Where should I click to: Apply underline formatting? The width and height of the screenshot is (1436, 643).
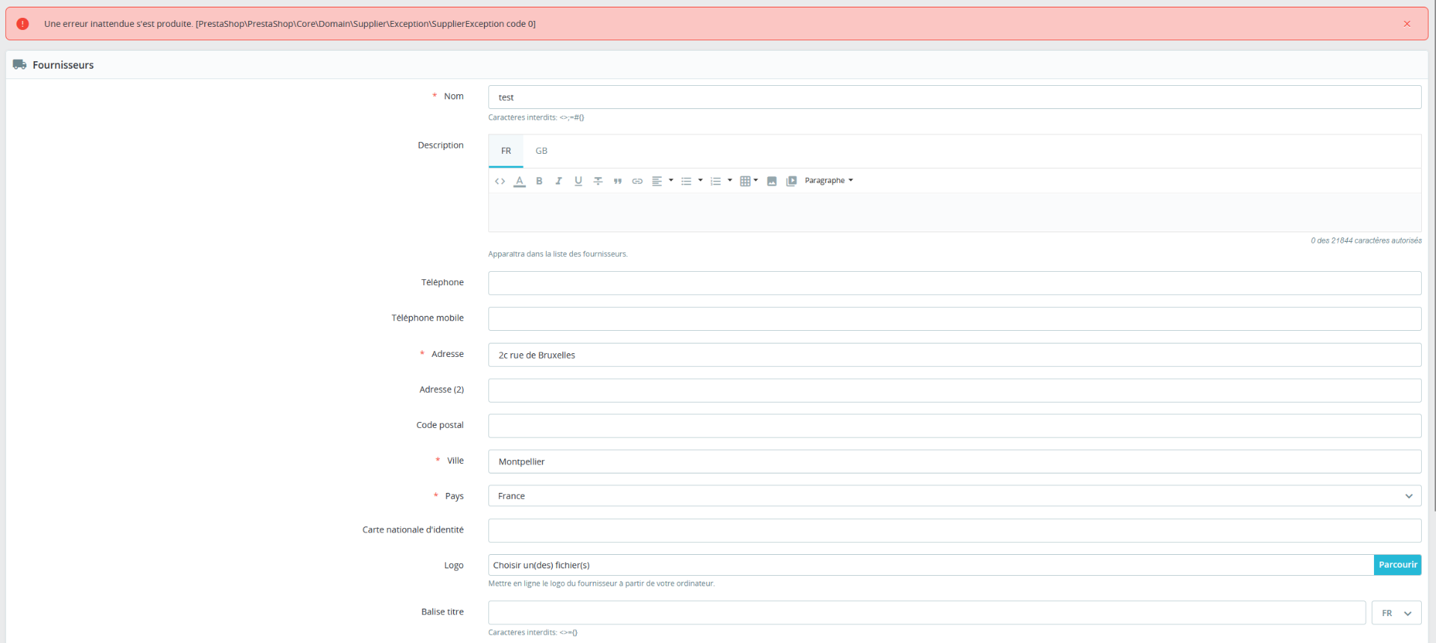click(x=578, y=181)
